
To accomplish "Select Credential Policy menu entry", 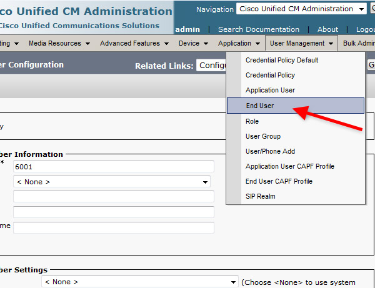I will pyautogui.click(x=296, y=75).
